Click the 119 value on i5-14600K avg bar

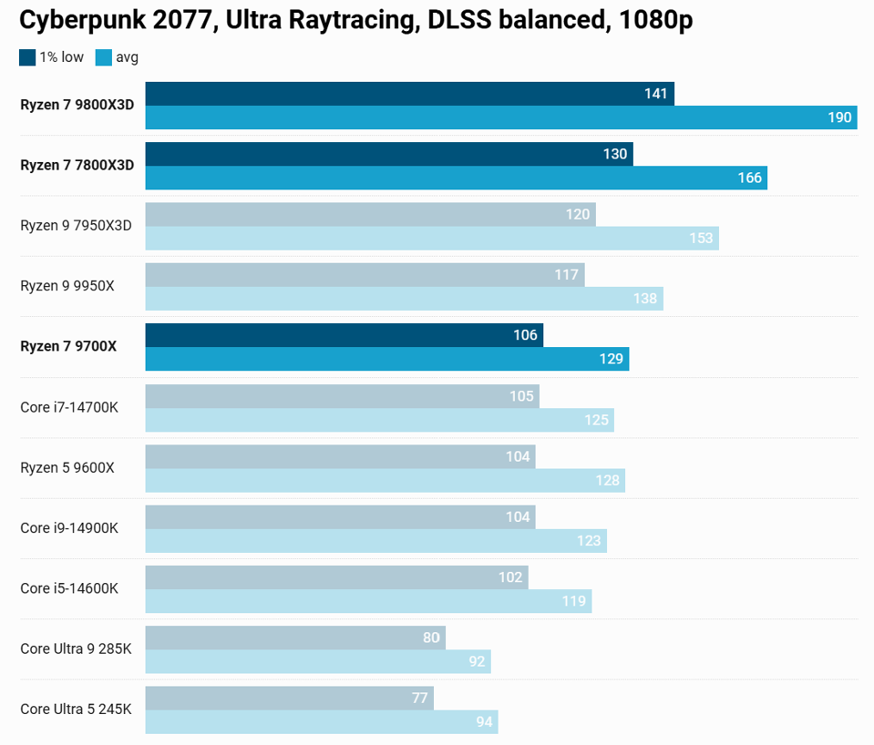tap(573, 601)
